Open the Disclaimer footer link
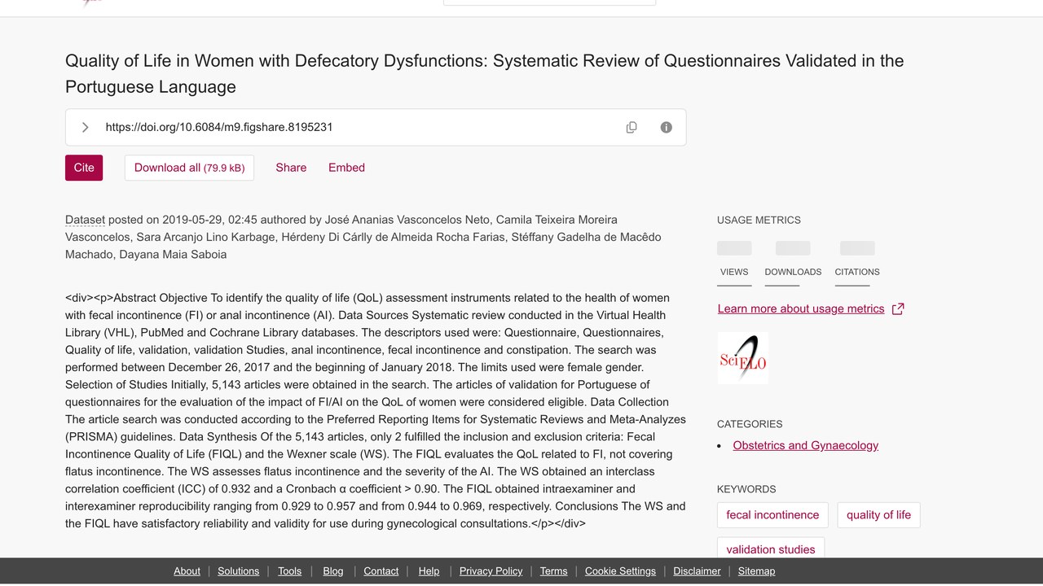The width and height of the screenshot is (1043, 586). (697, 571)
